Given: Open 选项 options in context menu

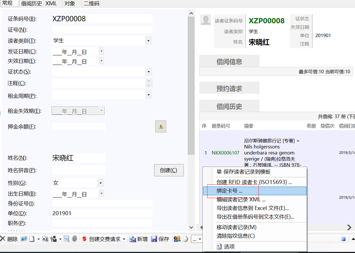Looking at the screenshot, I should [x=255, y=247].
